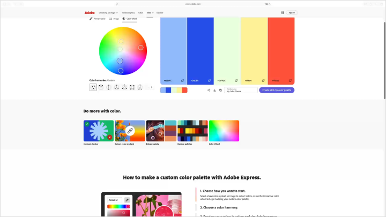Open the Explore palettes thumbnail
The width and height of the screenshot is (386, 217).
tap(192, 131)
